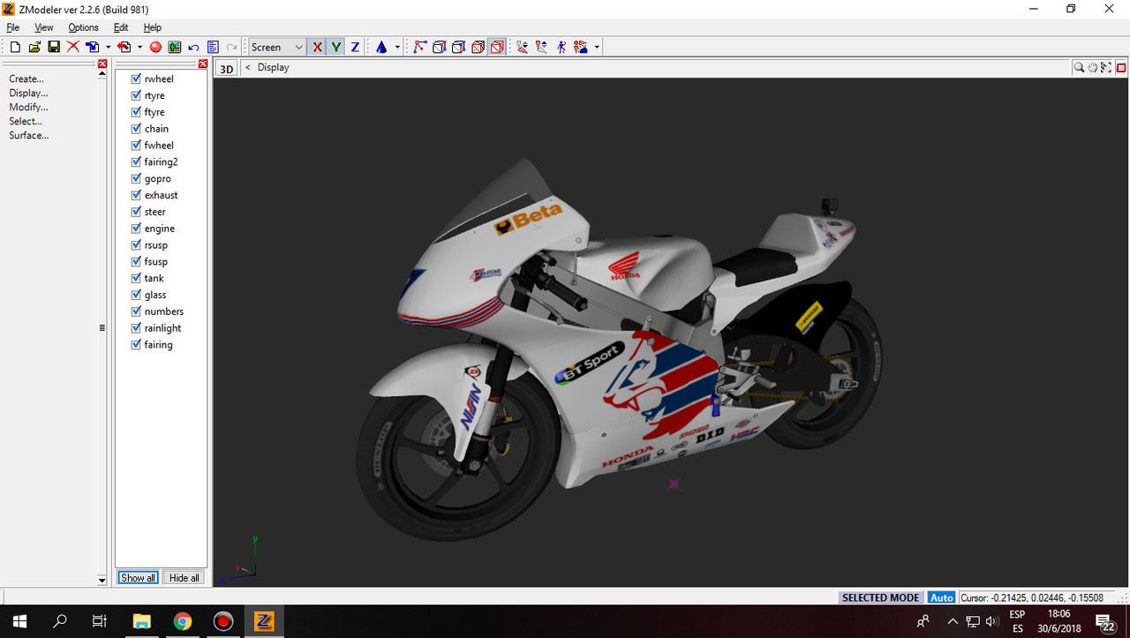This screenshot has height=638, width=1130.
Task: Uncheck the glass object checkbox
Action: [x=136, y=295]
